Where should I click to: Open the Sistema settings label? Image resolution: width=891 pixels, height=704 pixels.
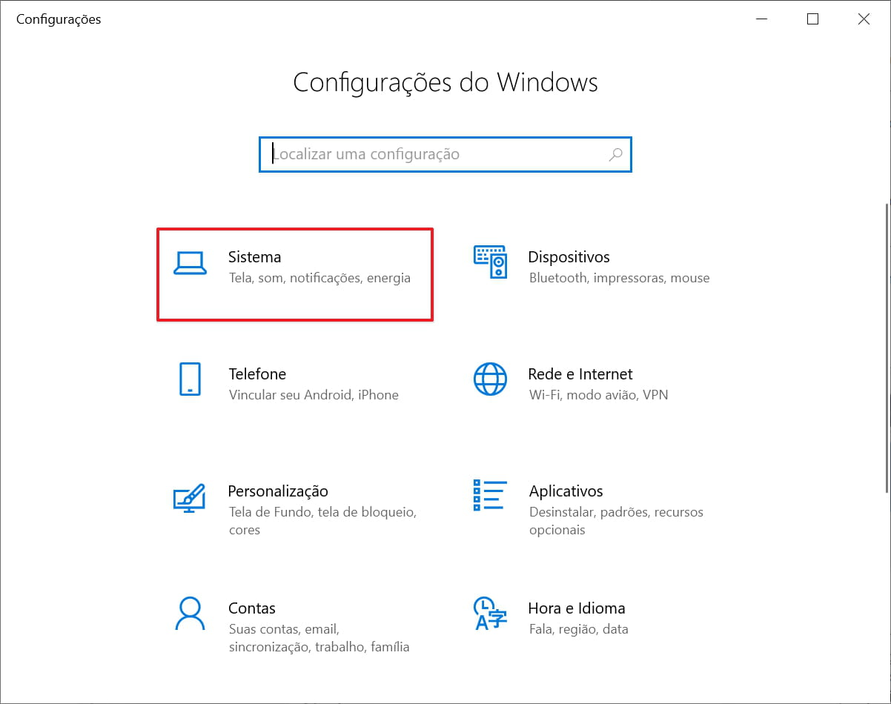tap(254, 257)
